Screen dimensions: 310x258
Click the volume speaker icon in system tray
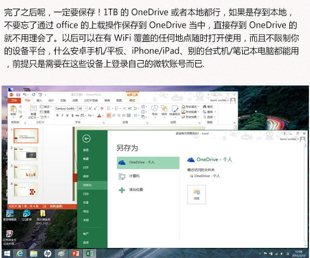click(282, 254)
